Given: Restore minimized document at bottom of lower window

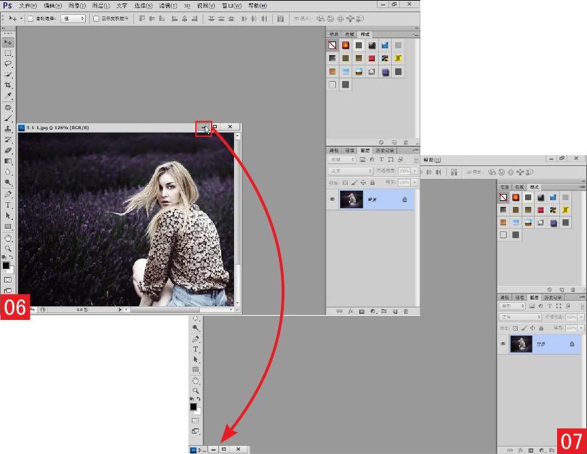Looking at the screenshot, I should (x=224, y=449).
